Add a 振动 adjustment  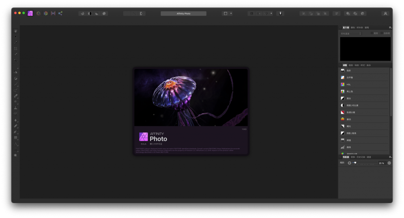point(363,119)
